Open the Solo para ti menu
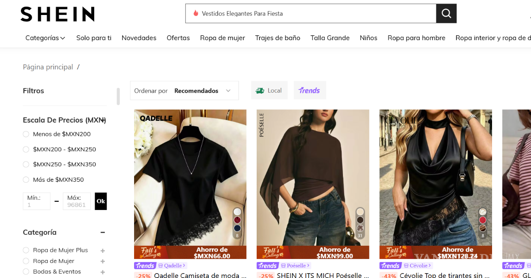Image resolution: width=531 pixels, height=278 pixels. [x=94, y=38]
